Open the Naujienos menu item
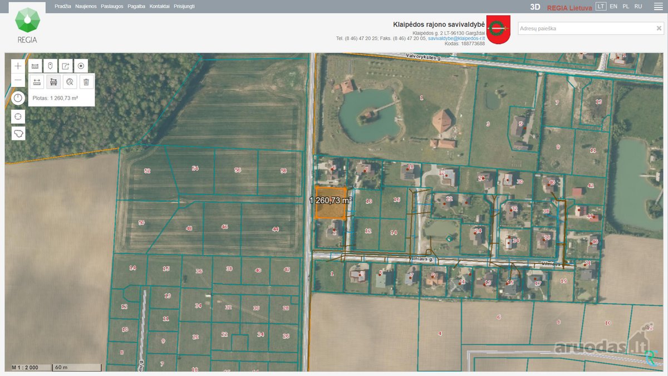Viewport: 668px width, 376px height. [86, 6]
